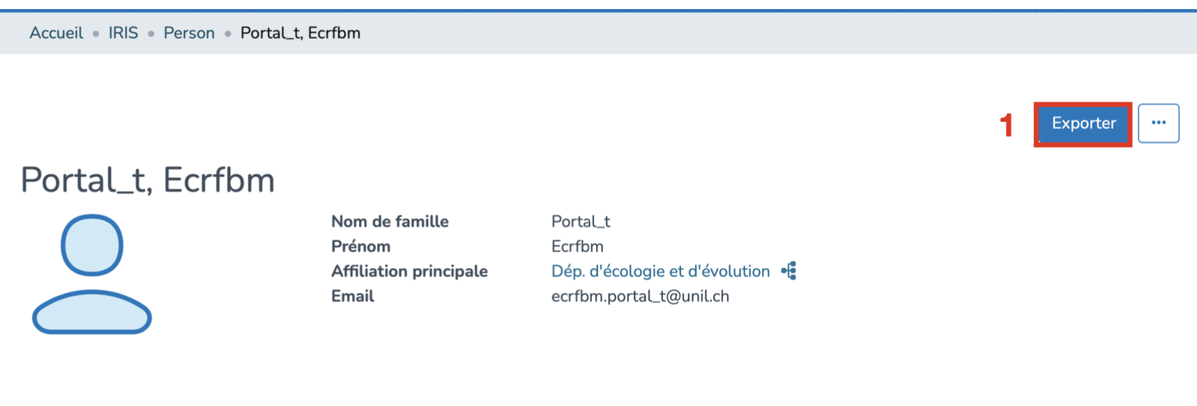
Task: Open the 'Dép. d'écologie et d'évolution' link
Action: tap(660, 272)
